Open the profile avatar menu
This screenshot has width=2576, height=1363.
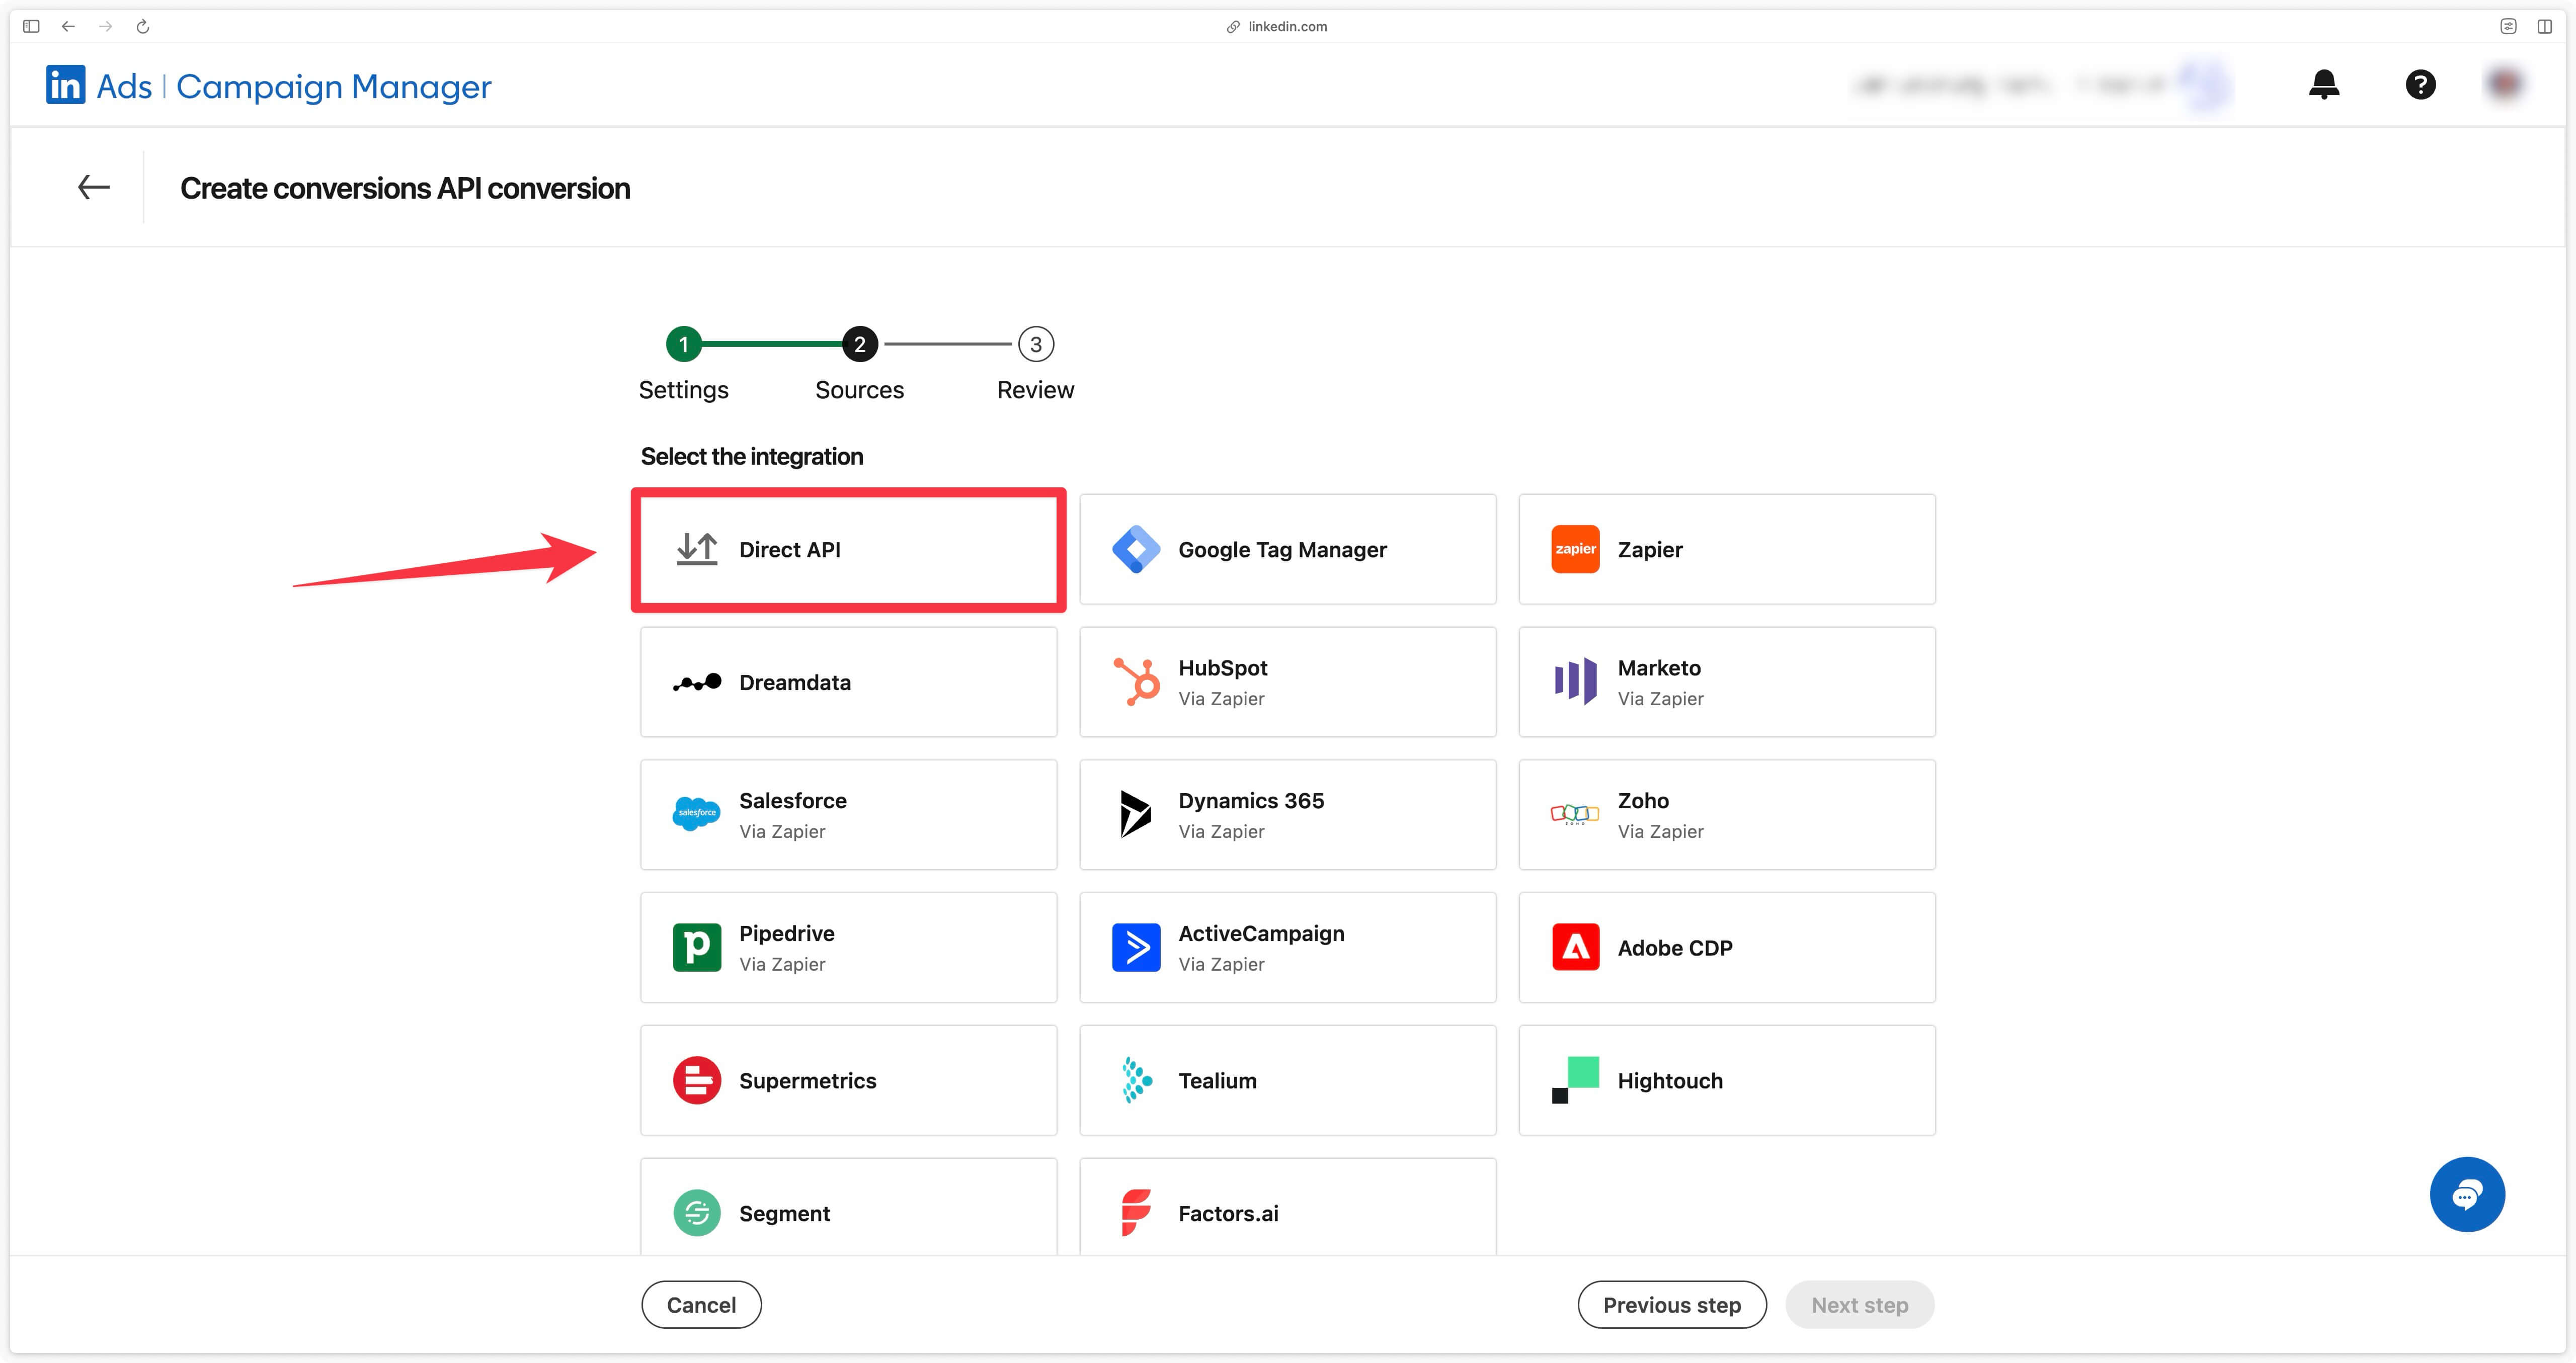point(2505,85)
